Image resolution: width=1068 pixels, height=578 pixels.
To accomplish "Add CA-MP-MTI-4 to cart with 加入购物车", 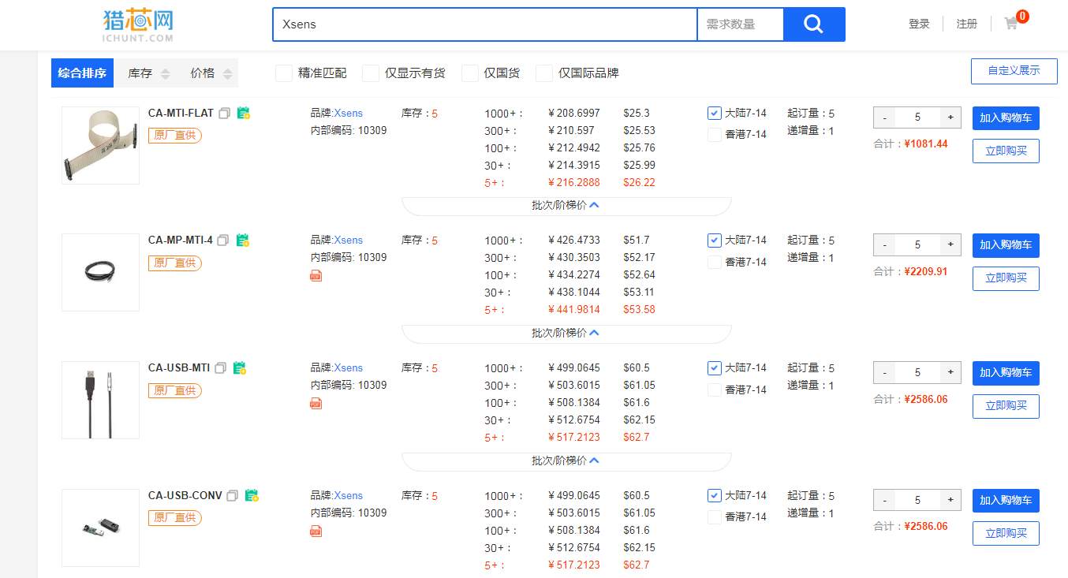I will tap(1006, 245).
